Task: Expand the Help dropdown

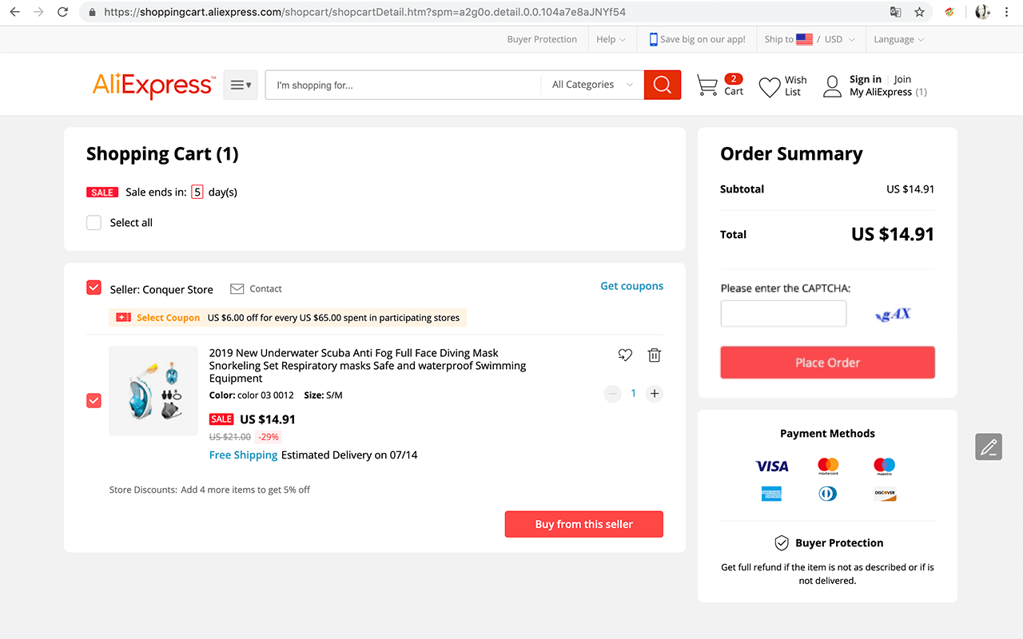Action: (x=611, y=39)
